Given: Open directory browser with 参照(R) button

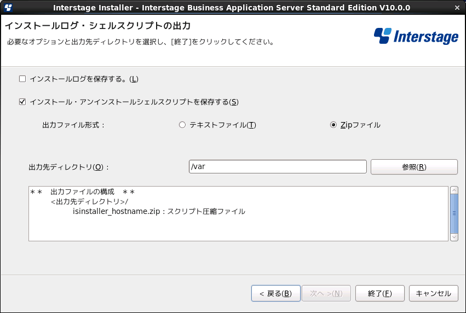Looking at the screenshot, I should [x=414, y=167].
